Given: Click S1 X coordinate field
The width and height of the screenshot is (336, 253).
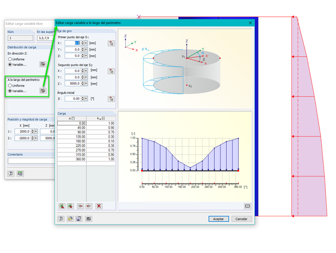Looking at the screenshot, I should pos(73,43).
